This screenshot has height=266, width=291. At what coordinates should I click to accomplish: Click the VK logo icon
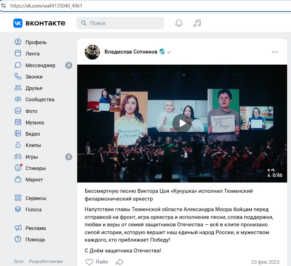[18, 23]
